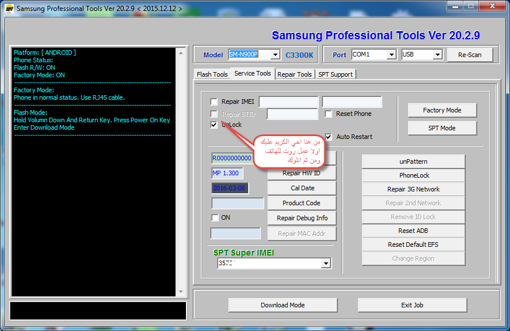Enable the Reset Phone checkbox

point(329,114)
